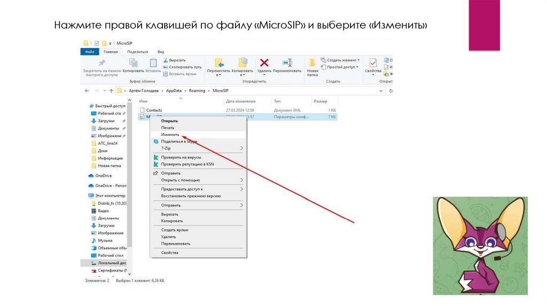The height and width of the screenshot is (306, 547).
Task: Click the Копировать icon in the Буфер обмена group
Action: tap(133, 63)
